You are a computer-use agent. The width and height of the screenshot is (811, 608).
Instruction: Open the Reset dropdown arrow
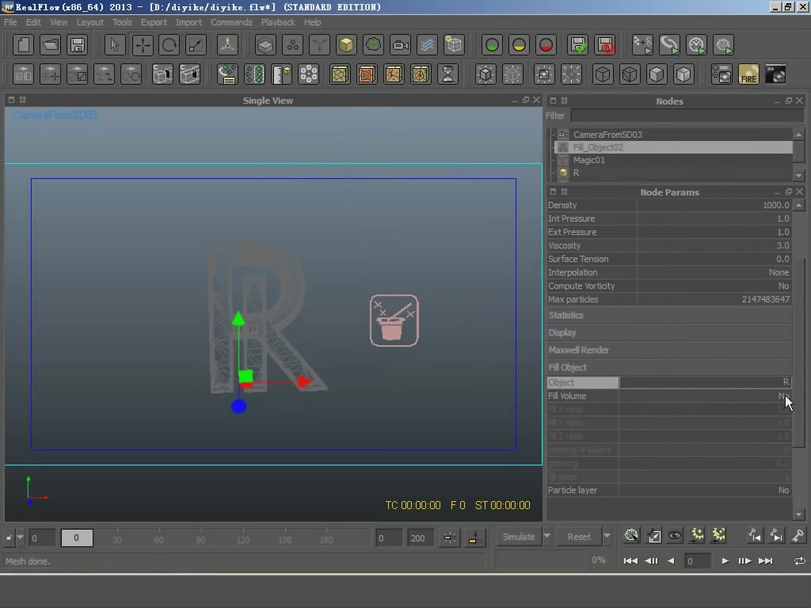[607, 536]
